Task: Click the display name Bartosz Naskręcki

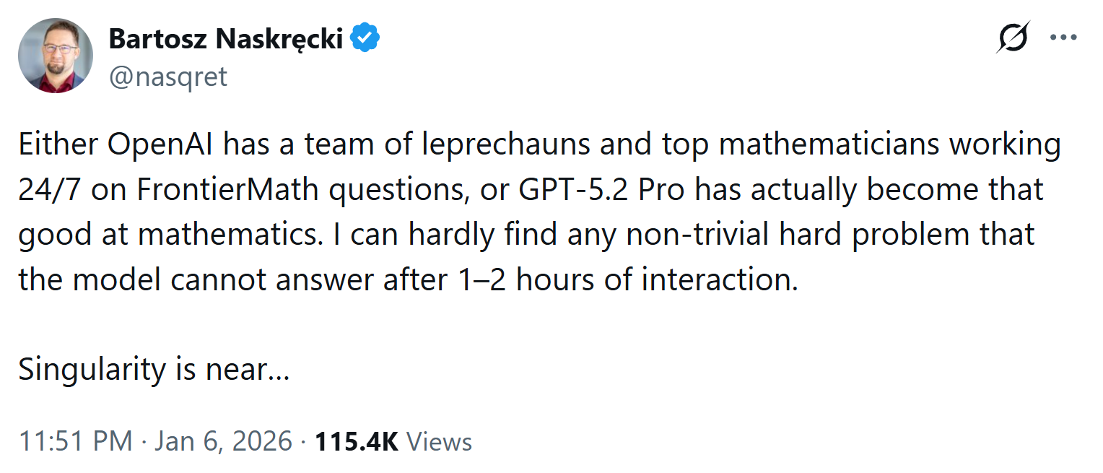Action: 226,39
